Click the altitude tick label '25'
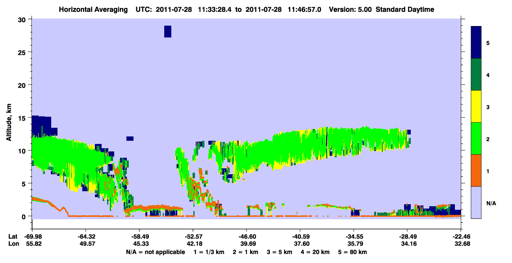Image resolution: width=512 pixels, height=263 pixels. [23, 52]
